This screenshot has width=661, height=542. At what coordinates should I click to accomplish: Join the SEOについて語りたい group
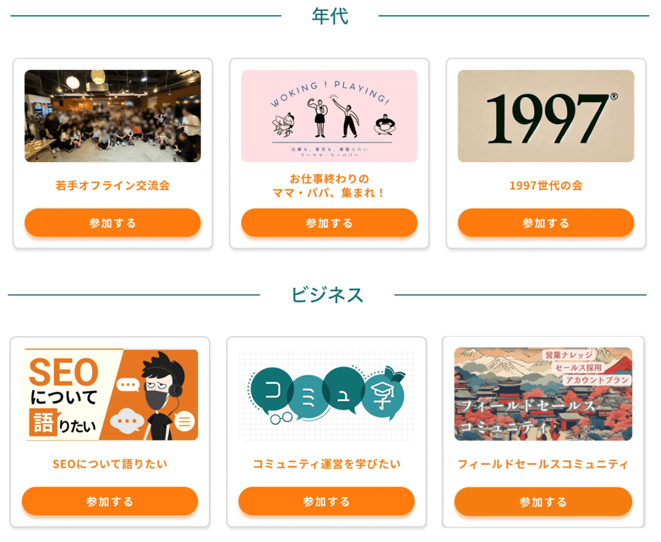coord(110,501)
